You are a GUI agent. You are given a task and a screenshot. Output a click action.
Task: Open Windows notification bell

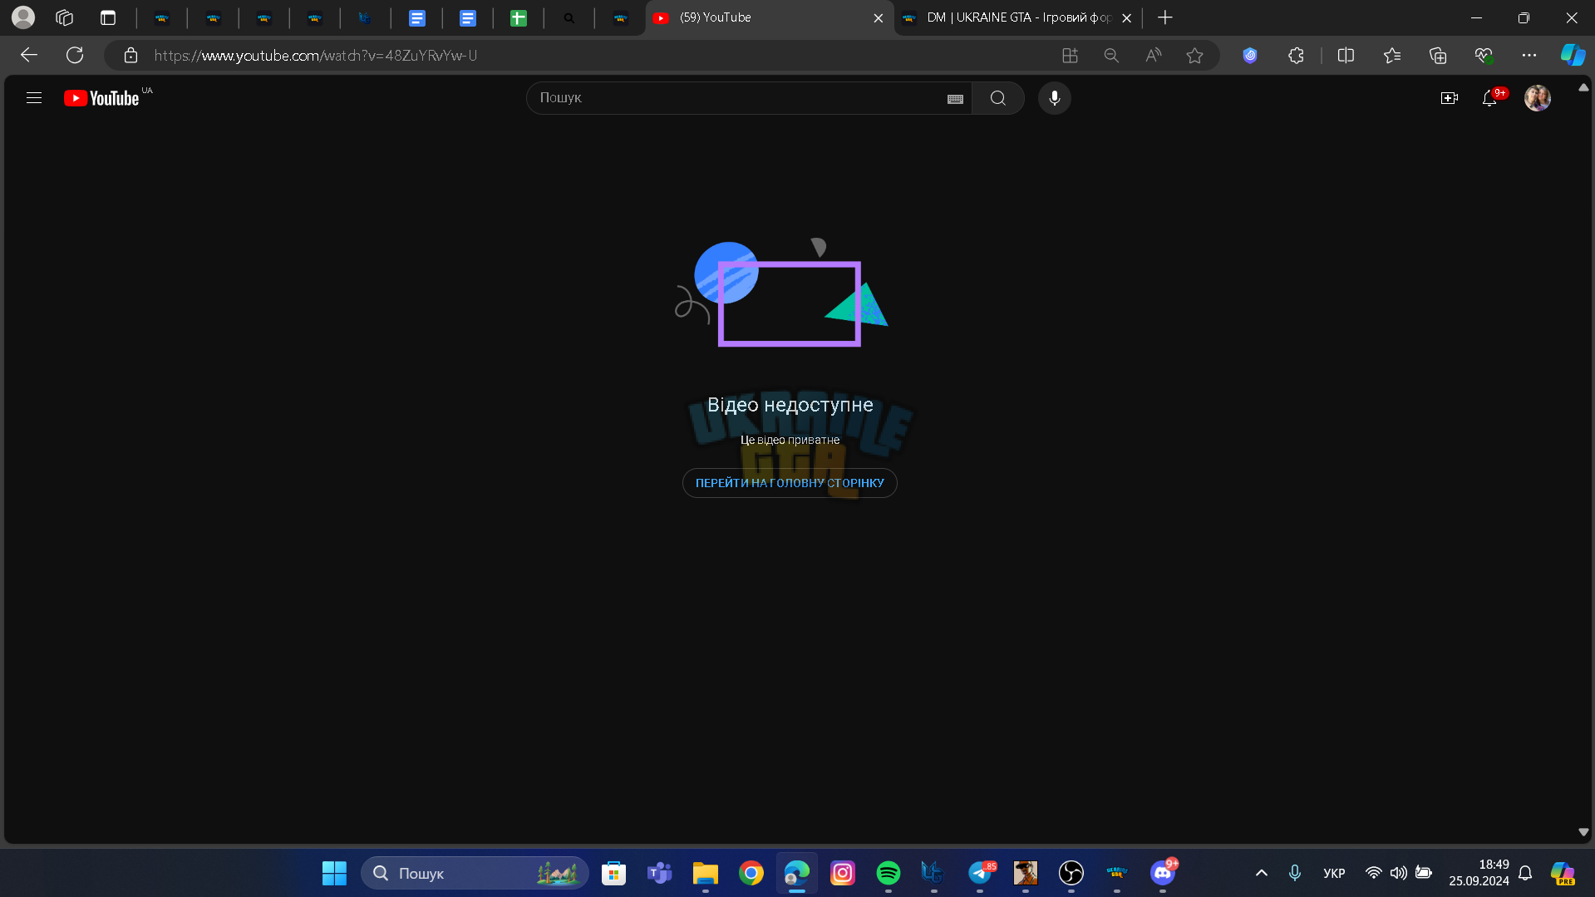click(1525, 873)
